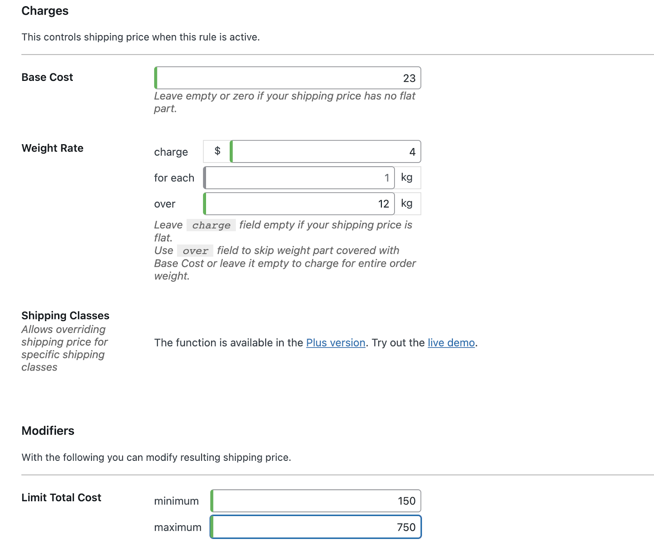Click the Base Cost input field showing 23

[286, 78]
